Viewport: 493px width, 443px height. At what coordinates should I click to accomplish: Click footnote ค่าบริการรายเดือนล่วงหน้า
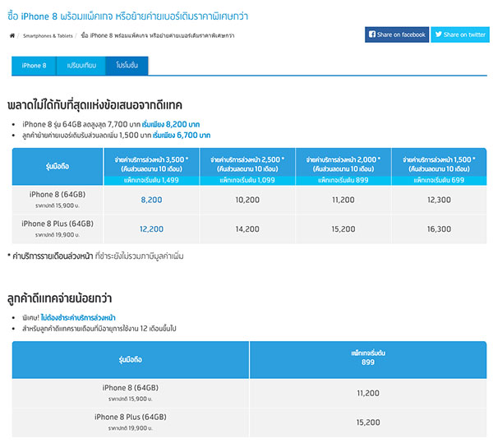53,256
